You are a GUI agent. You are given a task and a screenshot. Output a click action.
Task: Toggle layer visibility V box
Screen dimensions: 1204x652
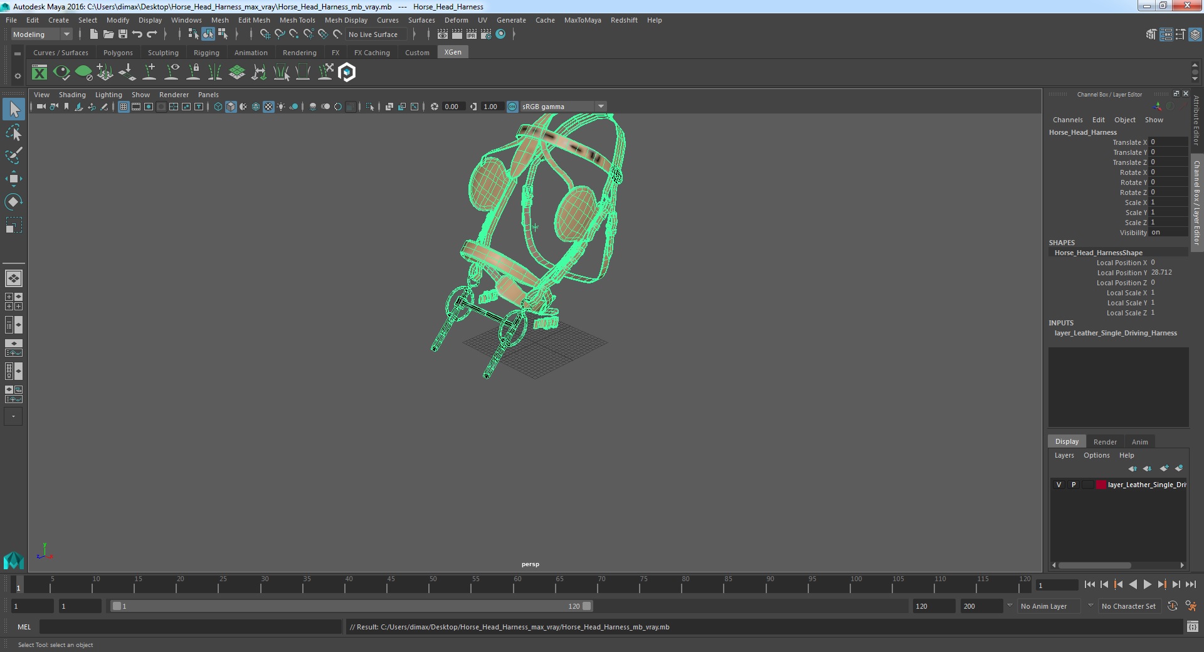1059,485
